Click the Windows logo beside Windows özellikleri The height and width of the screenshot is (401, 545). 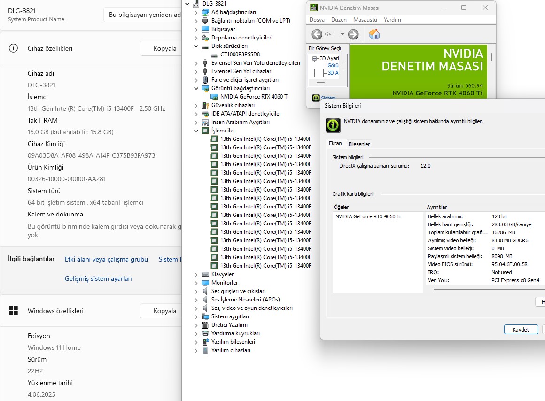[13, 311]
